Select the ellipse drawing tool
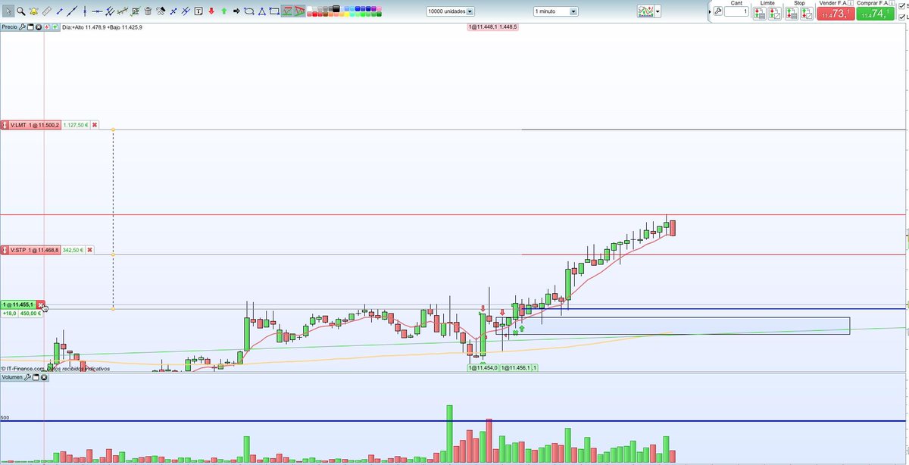This screenshot has width=909, height=465. click(248, 11)
